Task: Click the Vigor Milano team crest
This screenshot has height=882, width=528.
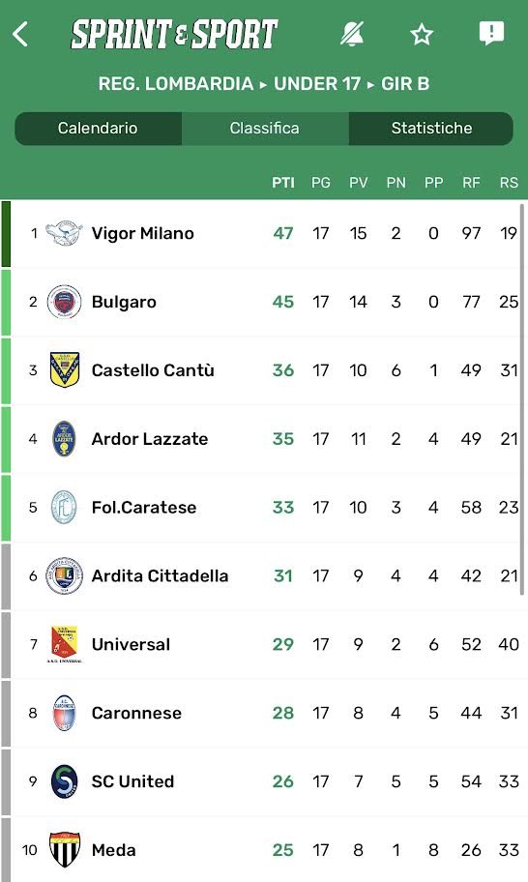Action: (x=64, y=233)
